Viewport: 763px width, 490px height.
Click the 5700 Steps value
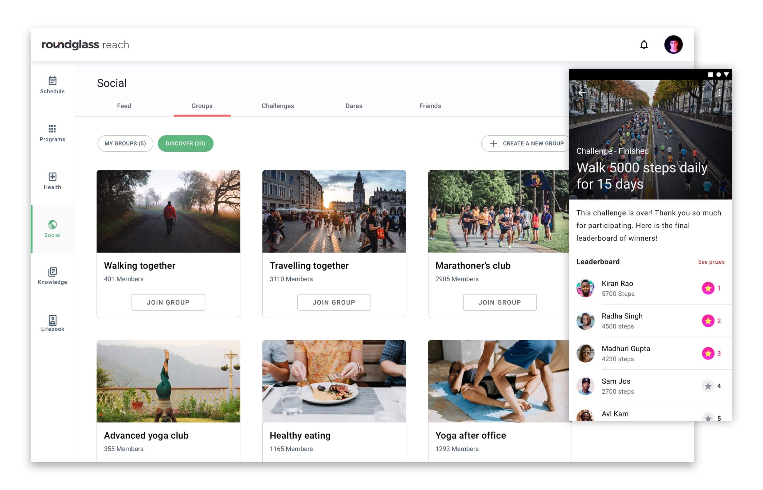(617, 294)
